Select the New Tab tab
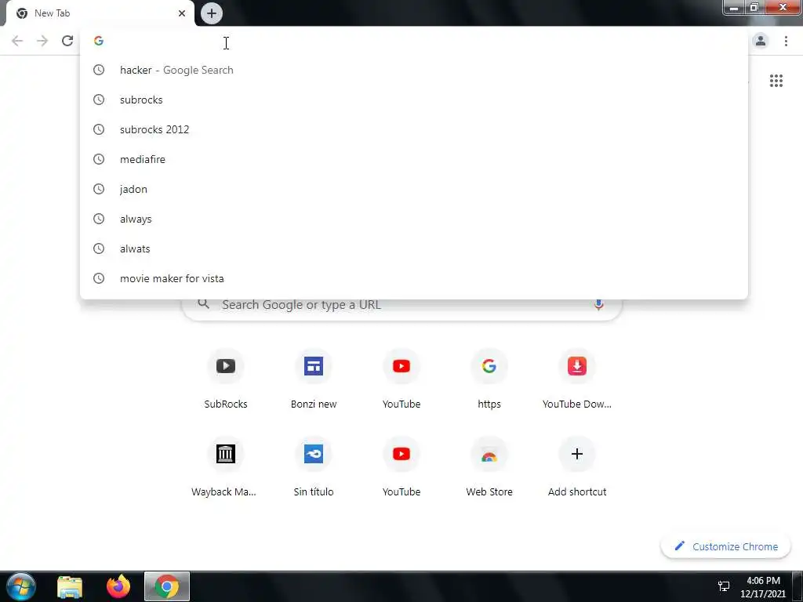The image size is (803, 602). point(100,13)
